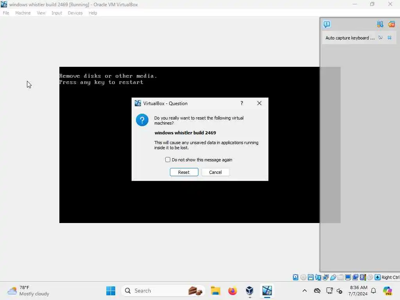
Task: Click the '?' help button in dialog title
Action: pyautogui.click(x=241, y=103)
